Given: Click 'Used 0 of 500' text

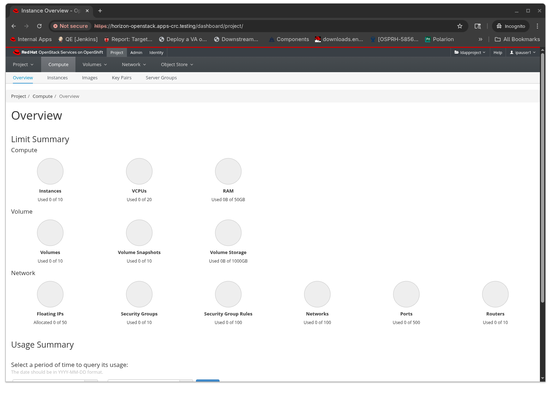Looking at the screenshot, I should coord(406,323).
